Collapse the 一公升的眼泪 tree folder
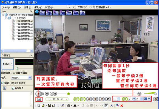Screen dimensions: 159x109 point(7,18)
